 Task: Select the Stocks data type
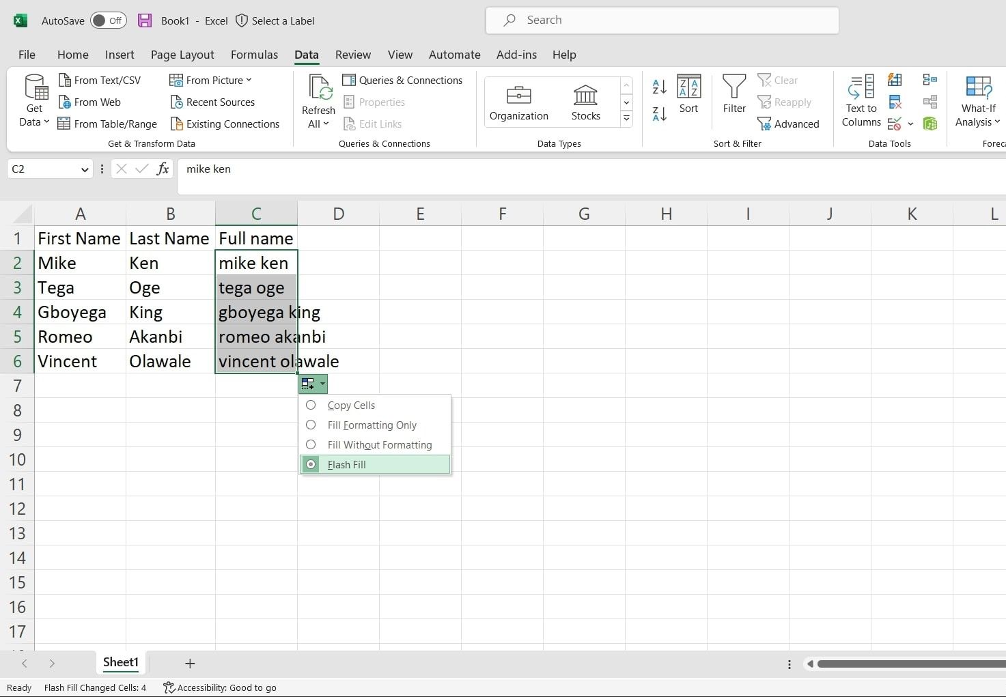[585, 102]
